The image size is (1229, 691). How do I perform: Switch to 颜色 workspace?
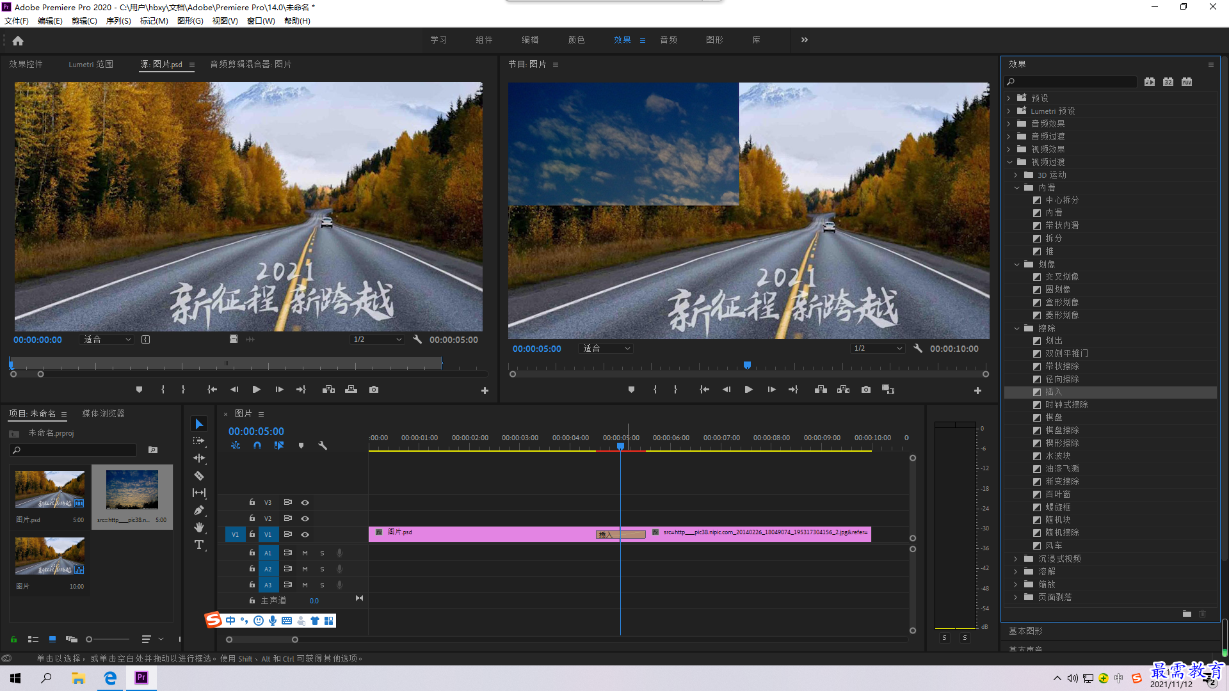576,40
